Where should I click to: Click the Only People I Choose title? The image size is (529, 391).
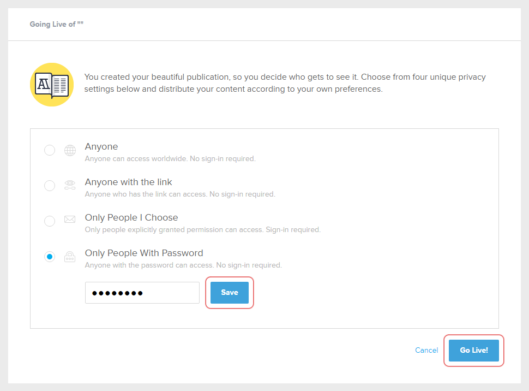[x=131, y=217]
